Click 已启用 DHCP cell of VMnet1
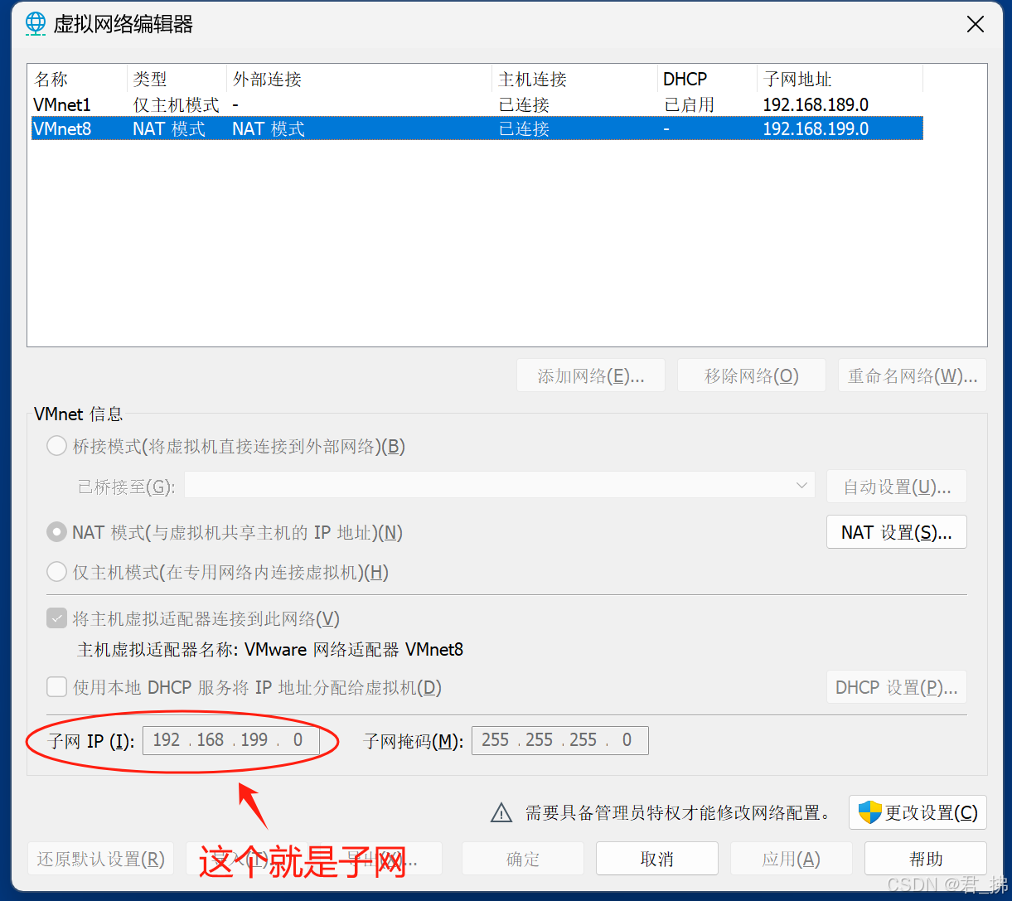Image resolution: width=1012 pixels, height=901 pixels. click(689, 105)
